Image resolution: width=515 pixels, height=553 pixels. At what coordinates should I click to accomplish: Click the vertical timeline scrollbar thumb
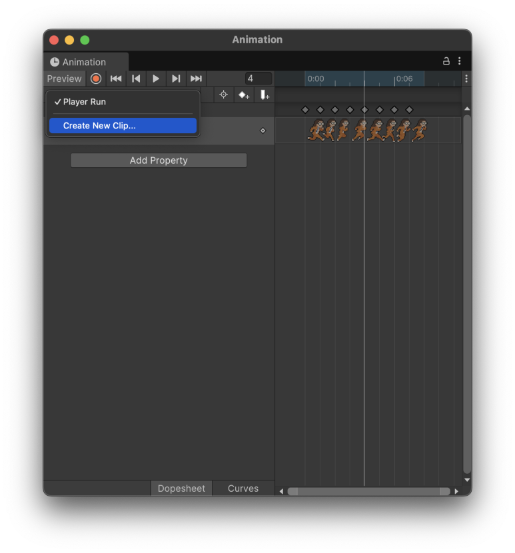click(467, 294)
